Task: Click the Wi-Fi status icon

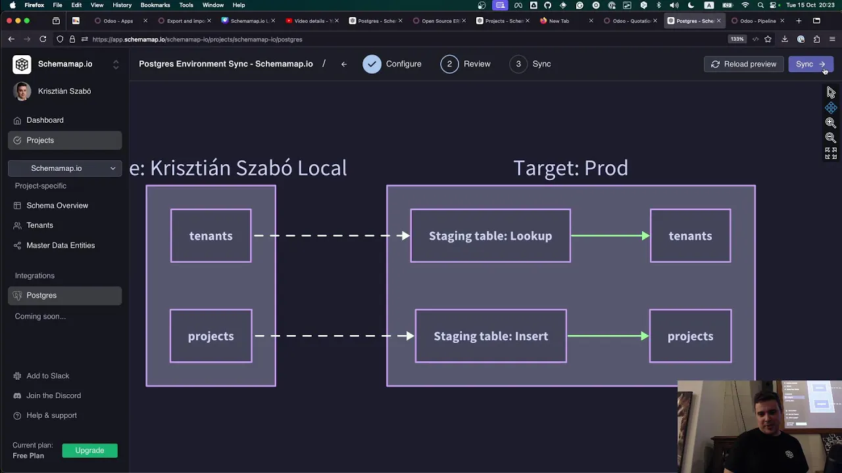Action: point(745,5)
